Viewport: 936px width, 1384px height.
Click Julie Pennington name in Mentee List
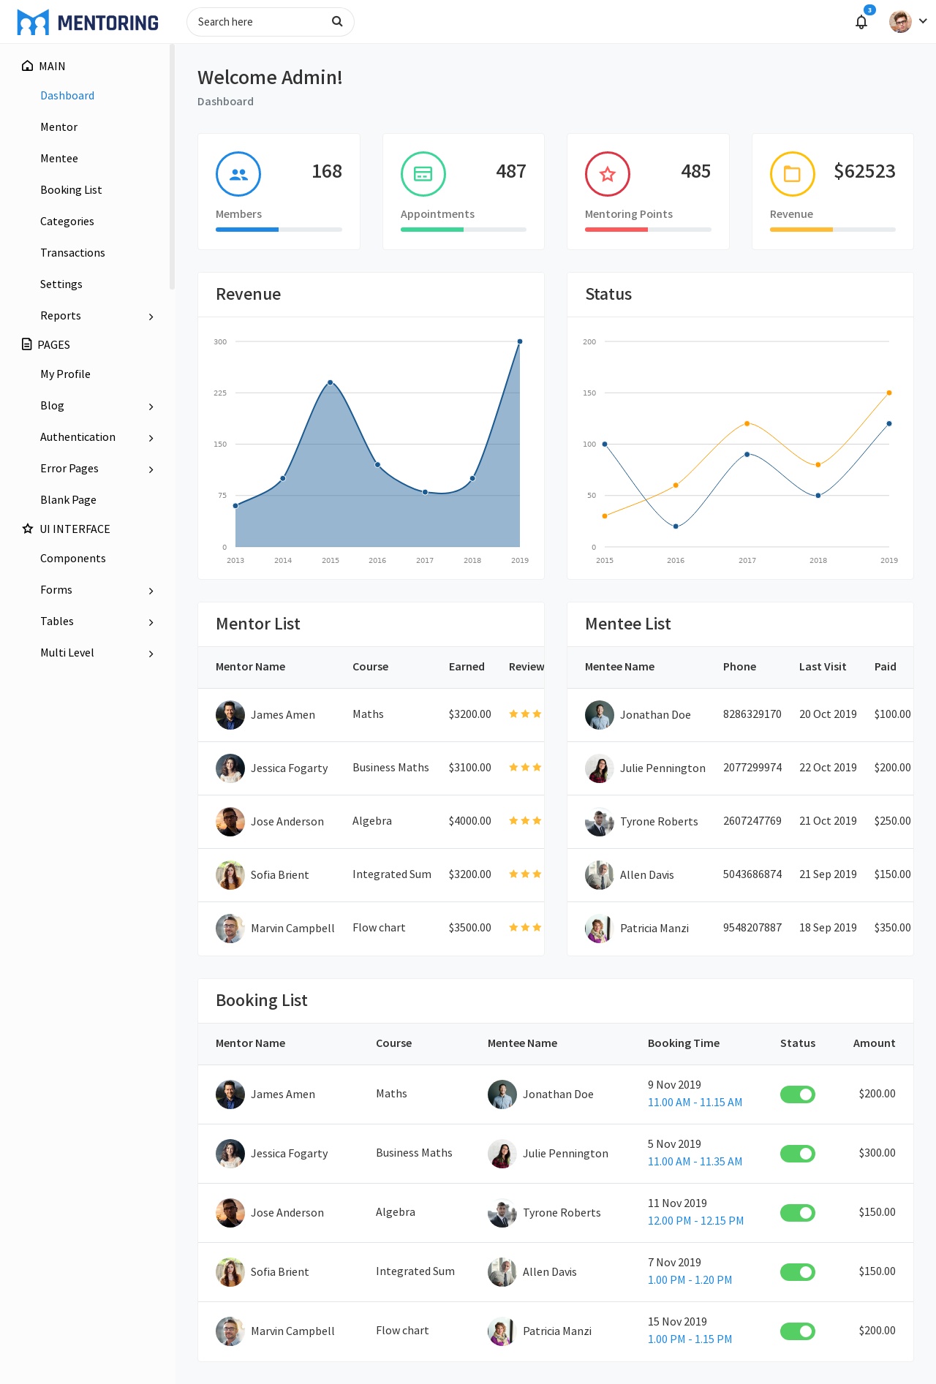pyautogui.click(x=663, y=768)
